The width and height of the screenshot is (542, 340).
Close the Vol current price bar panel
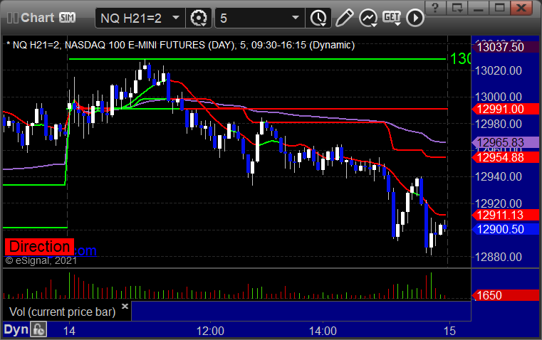(x=125, y=306)
